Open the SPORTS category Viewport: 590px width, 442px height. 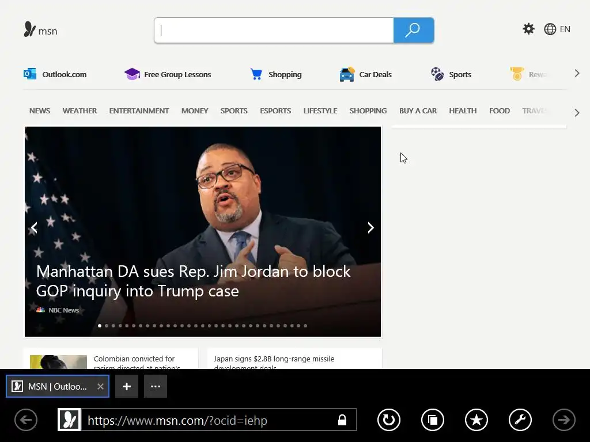[234, 111]
